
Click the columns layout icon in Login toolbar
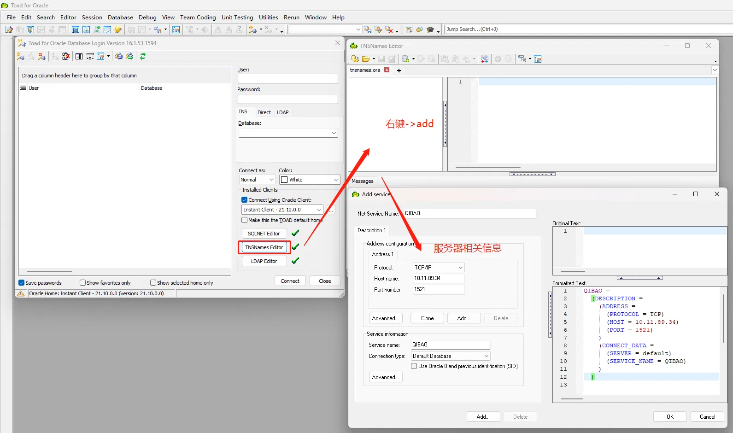[79, 56]
